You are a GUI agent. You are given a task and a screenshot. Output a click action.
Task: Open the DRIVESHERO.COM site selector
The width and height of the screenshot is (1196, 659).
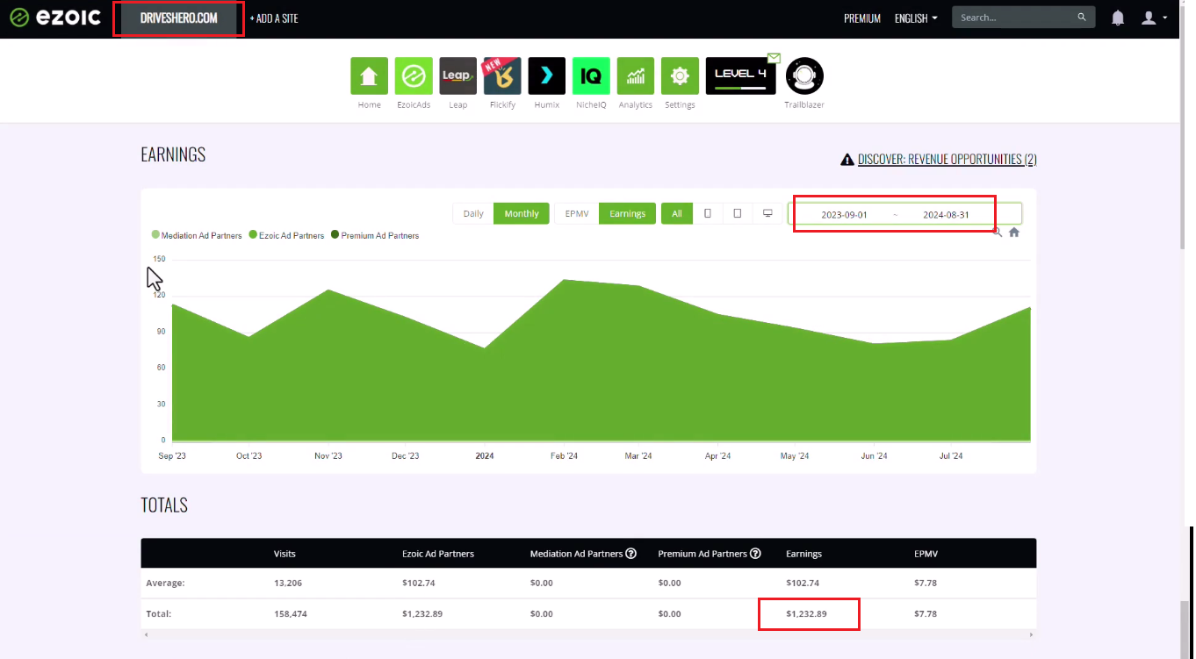178,18
